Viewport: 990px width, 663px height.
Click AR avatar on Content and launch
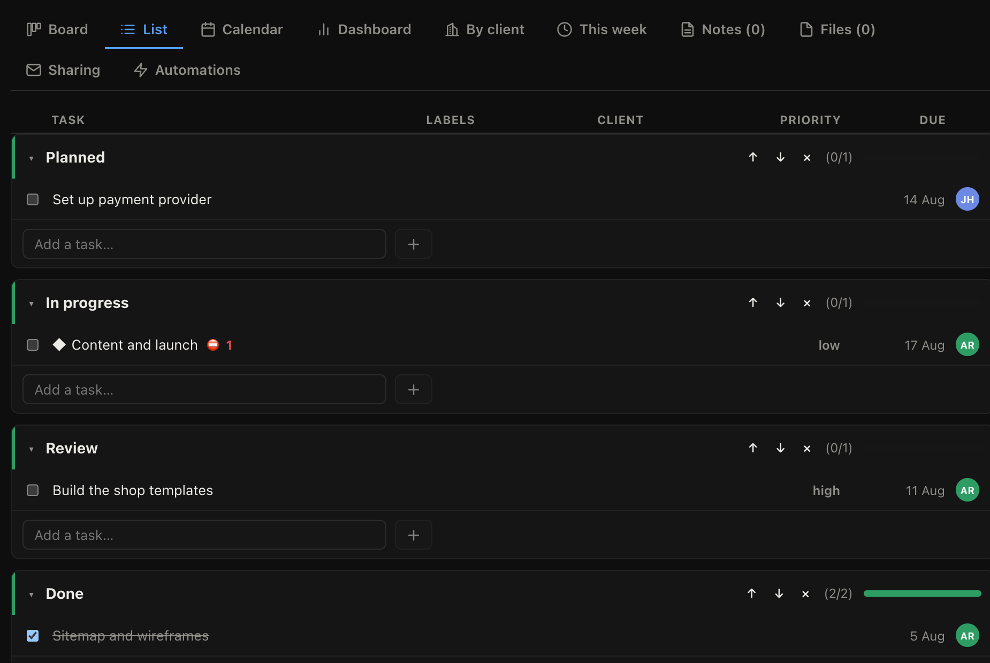[967, 345]
